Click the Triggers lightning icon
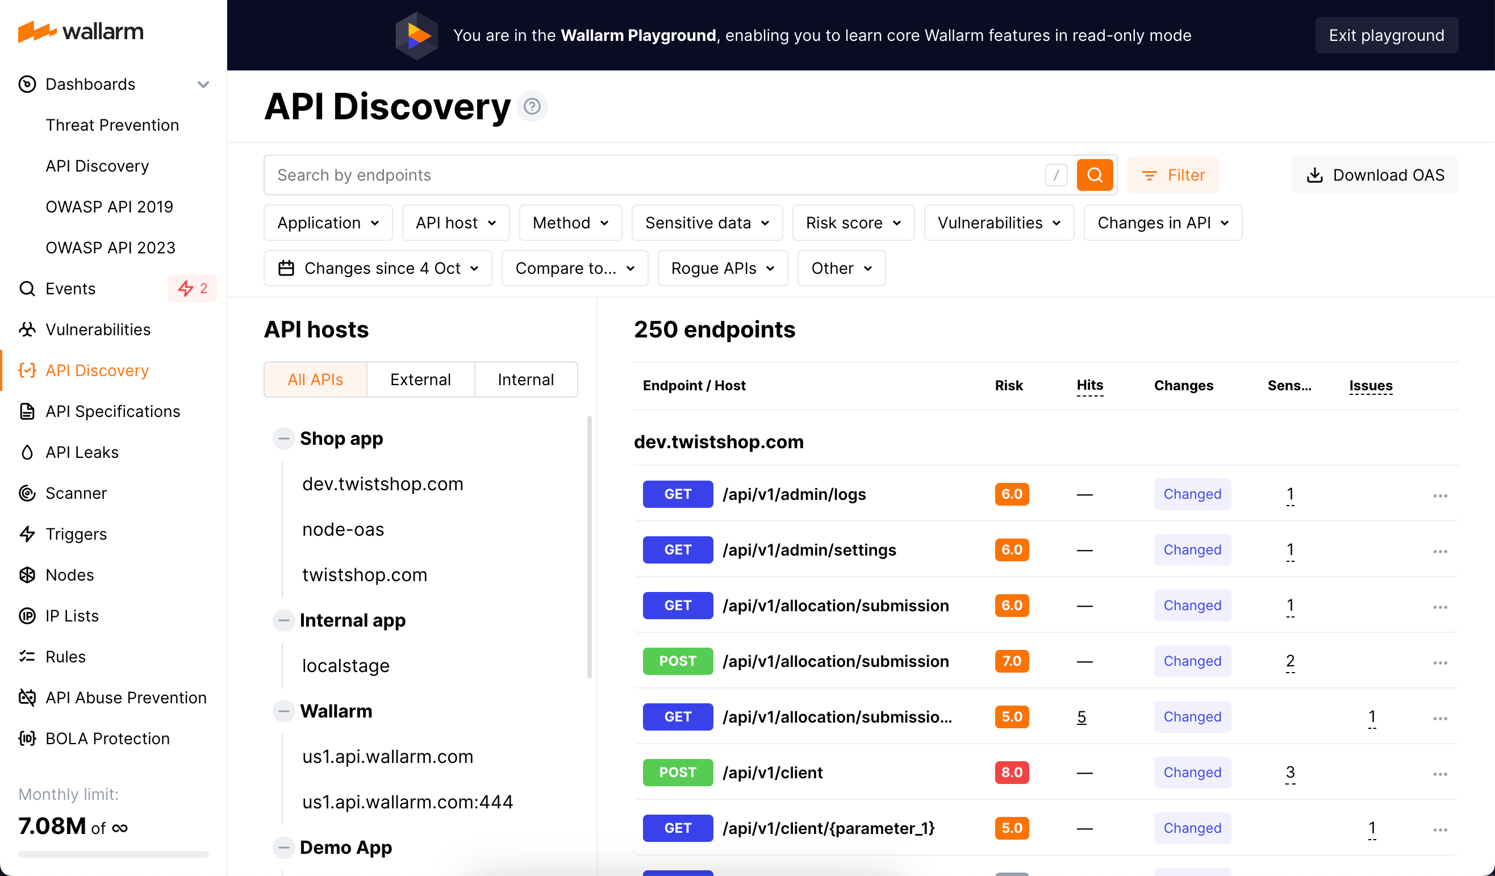This screenshot has height=876, width=1495. (x=27, y=533)
